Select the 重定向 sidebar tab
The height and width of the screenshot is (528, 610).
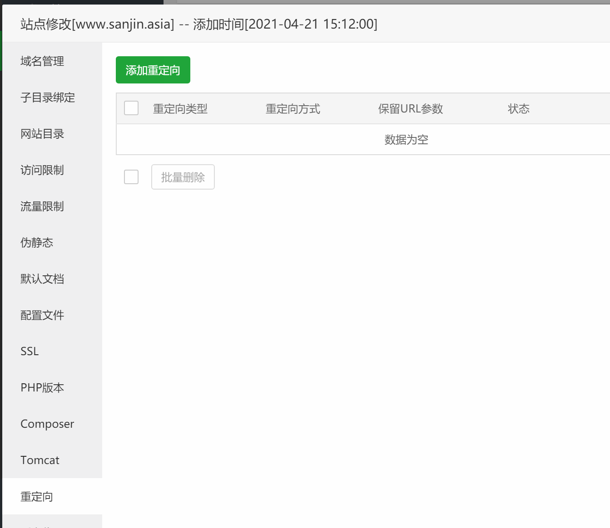[52, 496]
